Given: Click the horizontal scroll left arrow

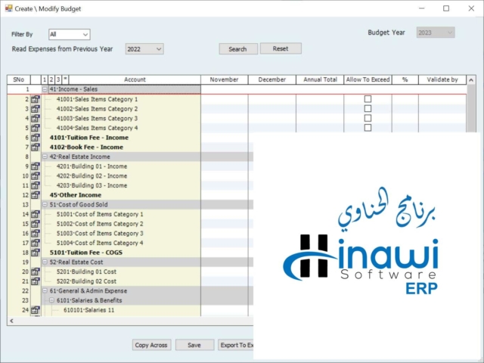Looking at the screenshot, I should [x=11, y=321].
